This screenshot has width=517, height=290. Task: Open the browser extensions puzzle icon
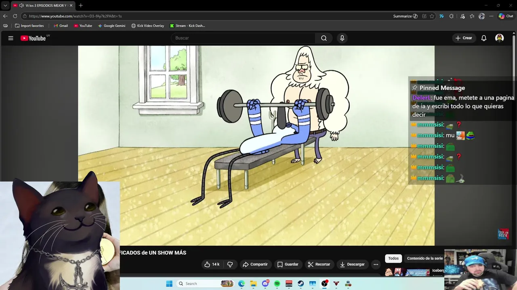coord(451,16)
